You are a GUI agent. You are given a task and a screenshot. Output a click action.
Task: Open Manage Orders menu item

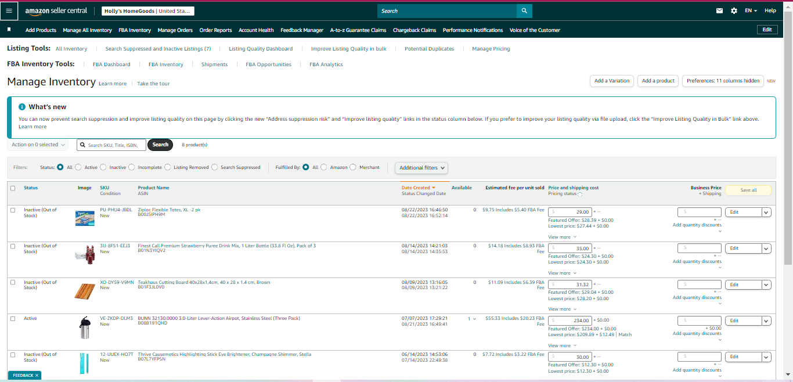coord(175,30)
